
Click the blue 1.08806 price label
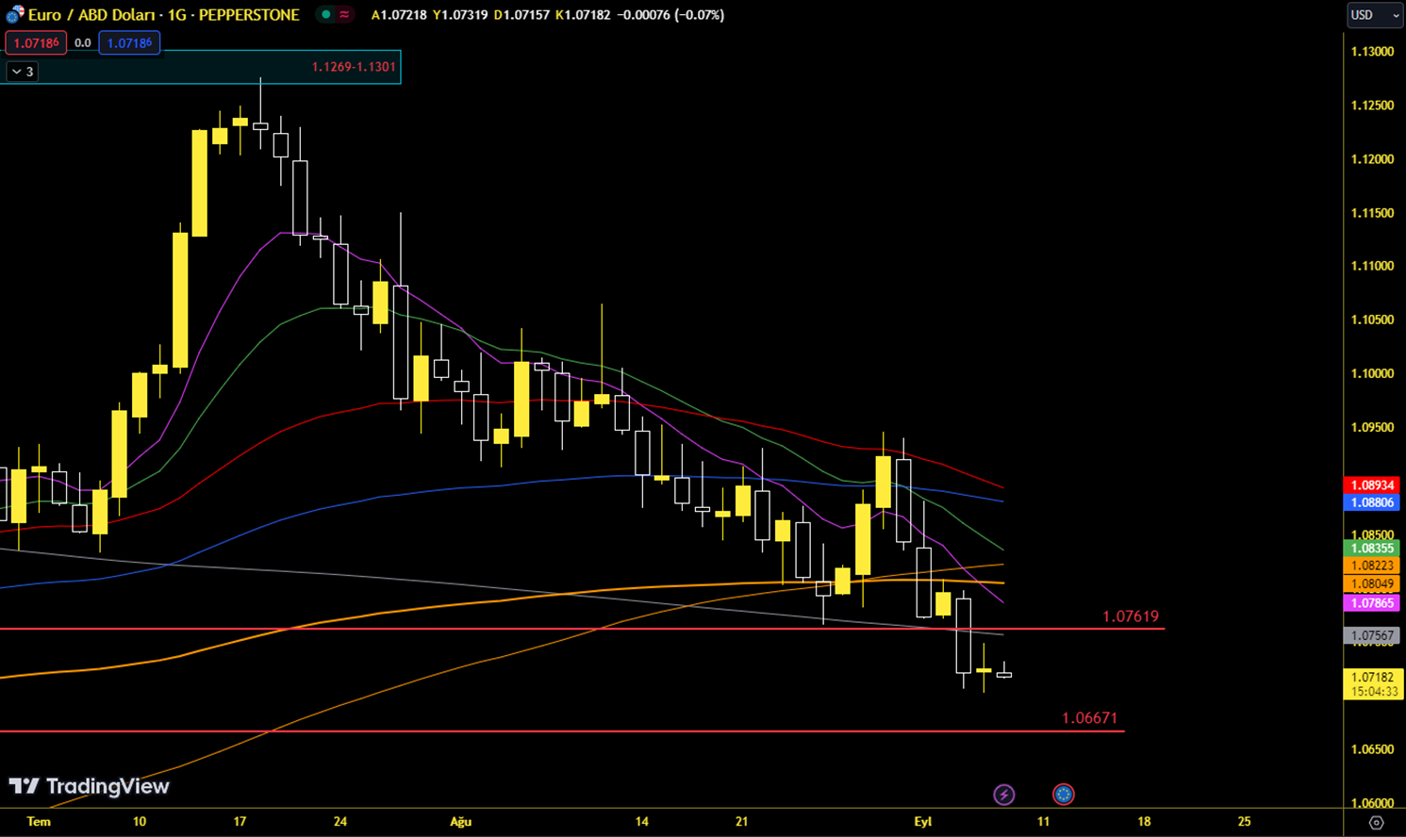coord(1371,503)
